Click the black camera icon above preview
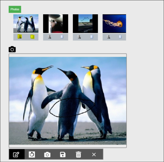Viewport: 164px width, 162px height. point(12,49)
